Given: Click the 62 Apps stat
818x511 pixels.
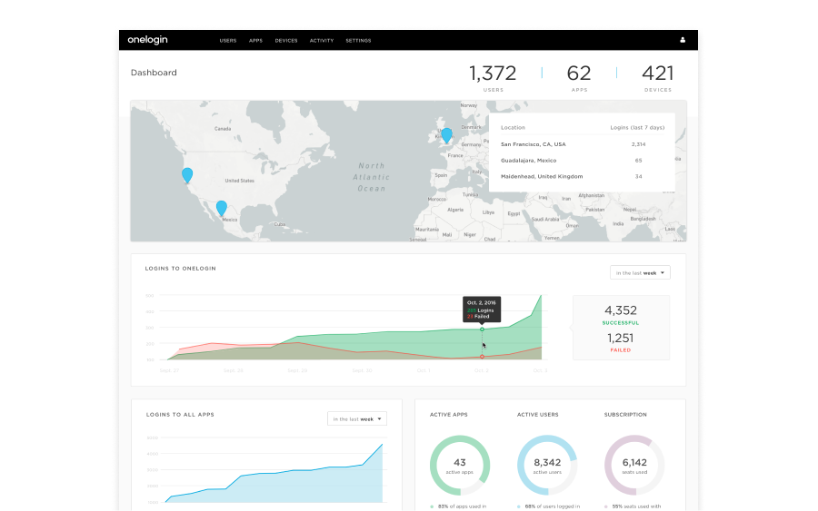Looking at the screenshot, I should click(x=579, y=76).
